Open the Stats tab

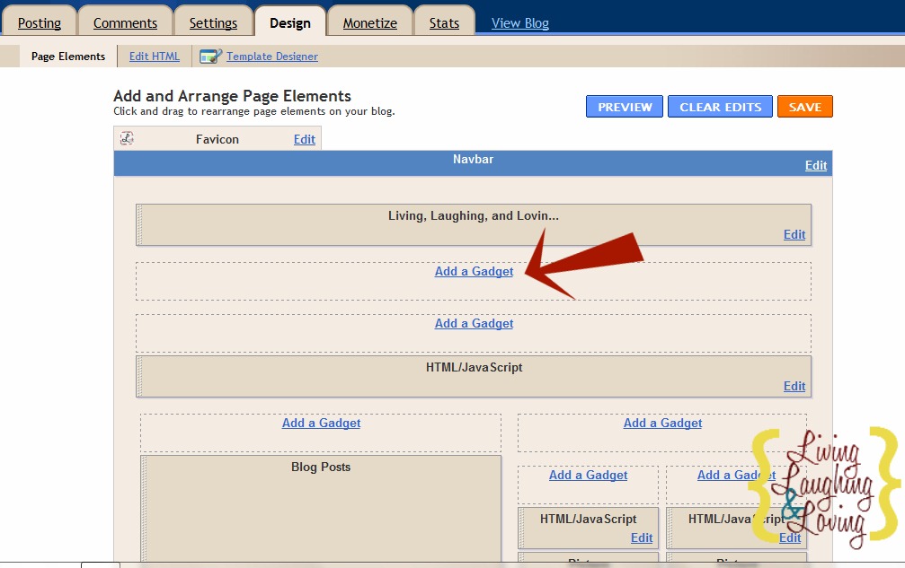pyautogui.click(x=445, y=23)
